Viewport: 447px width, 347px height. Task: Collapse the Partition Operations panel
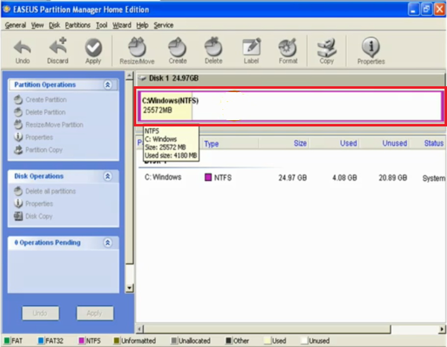point(107,85)
